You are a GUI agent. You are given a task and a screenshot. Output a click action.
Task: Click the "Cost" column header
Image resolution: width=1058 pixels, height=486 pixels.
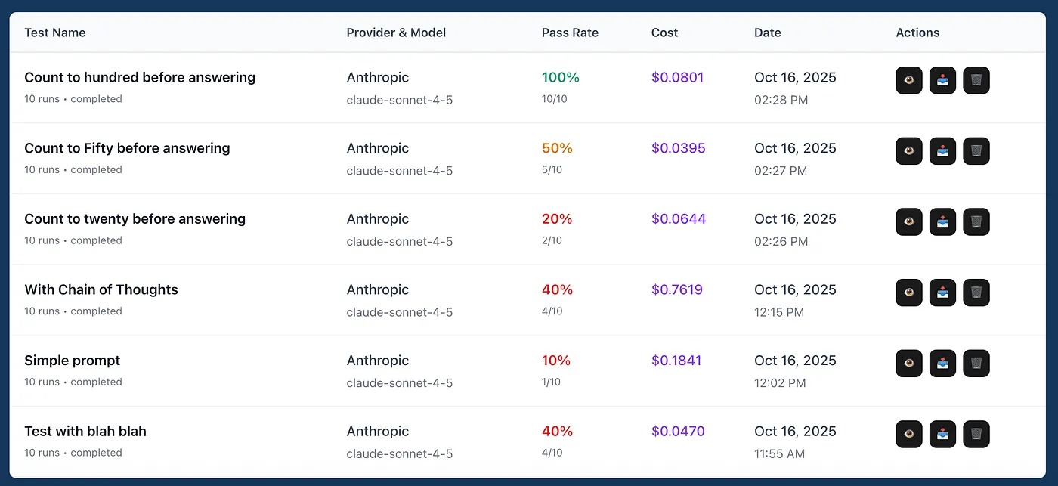click(664, 33)
